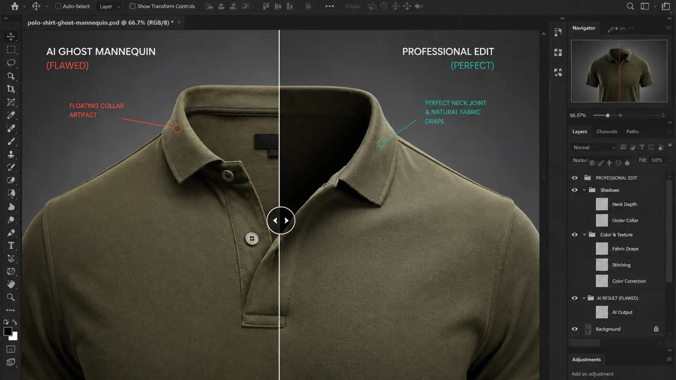
Task: Enable the Show Transform Controls checkbox
Action: point(133,6)
